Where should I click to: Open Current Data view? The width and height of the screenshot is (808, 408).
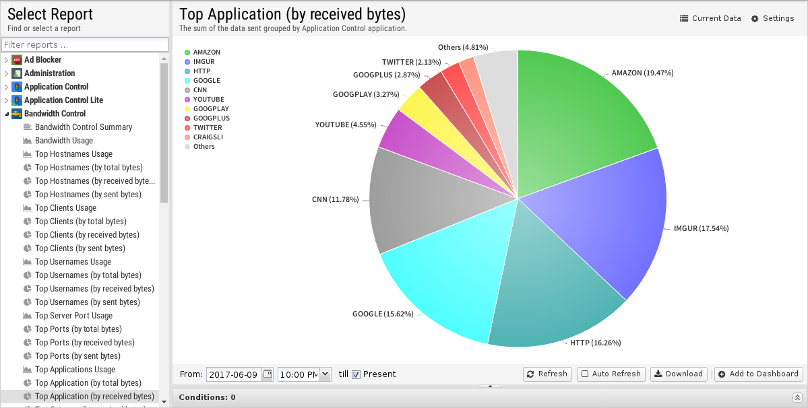710,18
